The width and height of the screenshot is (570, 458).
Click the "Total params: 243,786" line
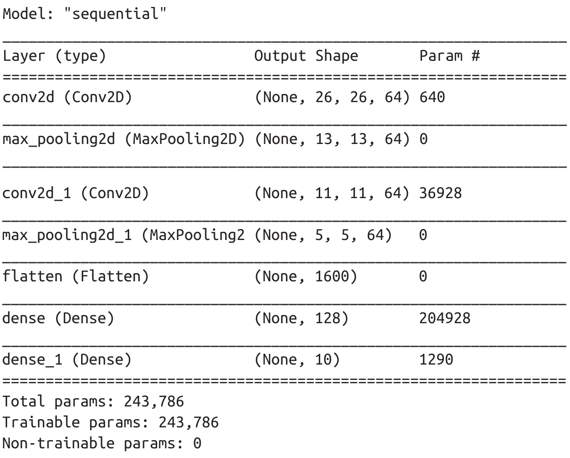pos(93,401)
